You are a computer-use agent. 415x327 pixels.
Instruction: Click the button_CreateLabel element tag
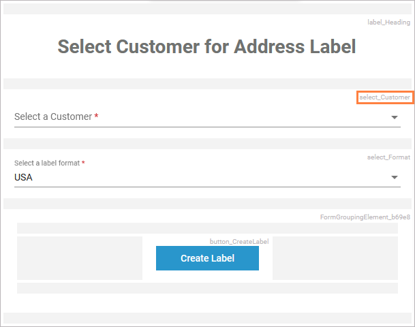click(x=239, y=241)
